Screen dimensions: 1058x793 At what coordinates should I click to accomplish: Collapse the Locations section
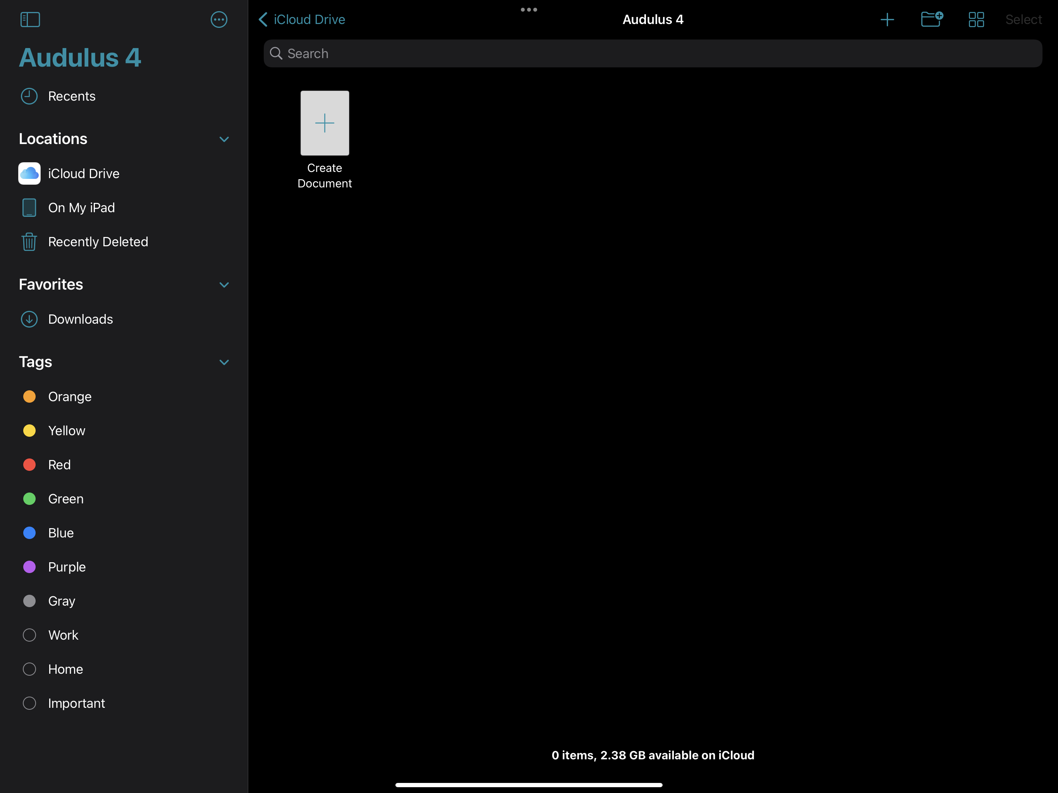(x=224, y=139)
